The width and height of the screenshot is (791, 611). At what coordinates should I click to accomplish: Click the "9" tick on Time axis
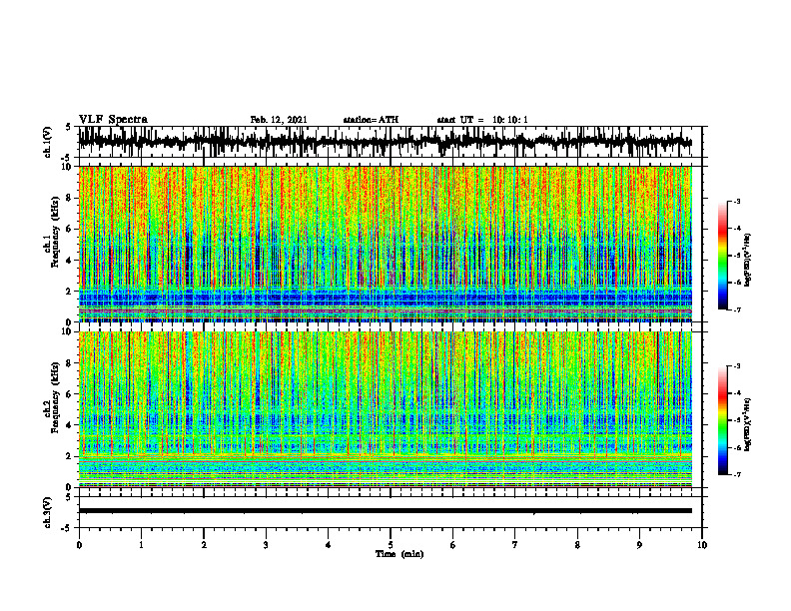[x=639, y=545]
